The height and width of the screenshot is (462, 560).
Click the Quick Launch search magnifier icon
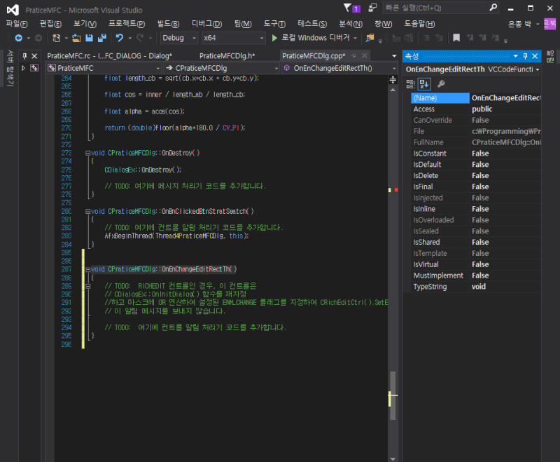493,8
